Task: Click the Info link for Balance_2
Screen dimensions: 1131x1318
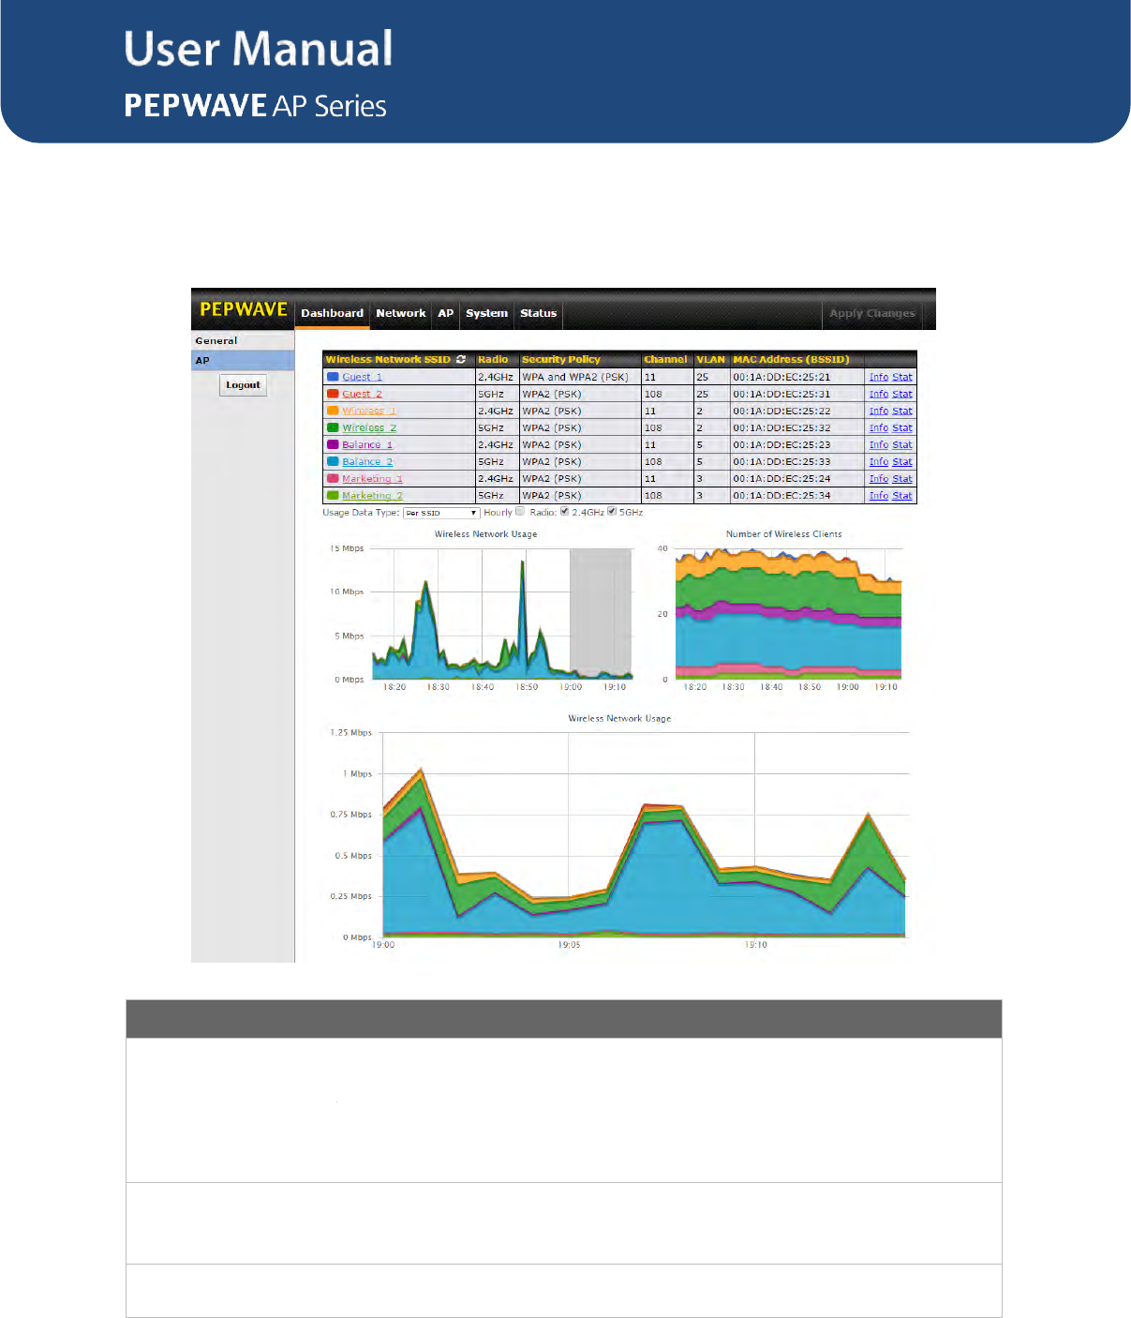Action: click(879, 461)
